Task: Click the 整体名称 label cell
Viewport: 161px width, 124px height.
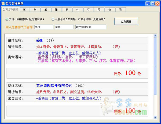Action: [x=21, y=86]
